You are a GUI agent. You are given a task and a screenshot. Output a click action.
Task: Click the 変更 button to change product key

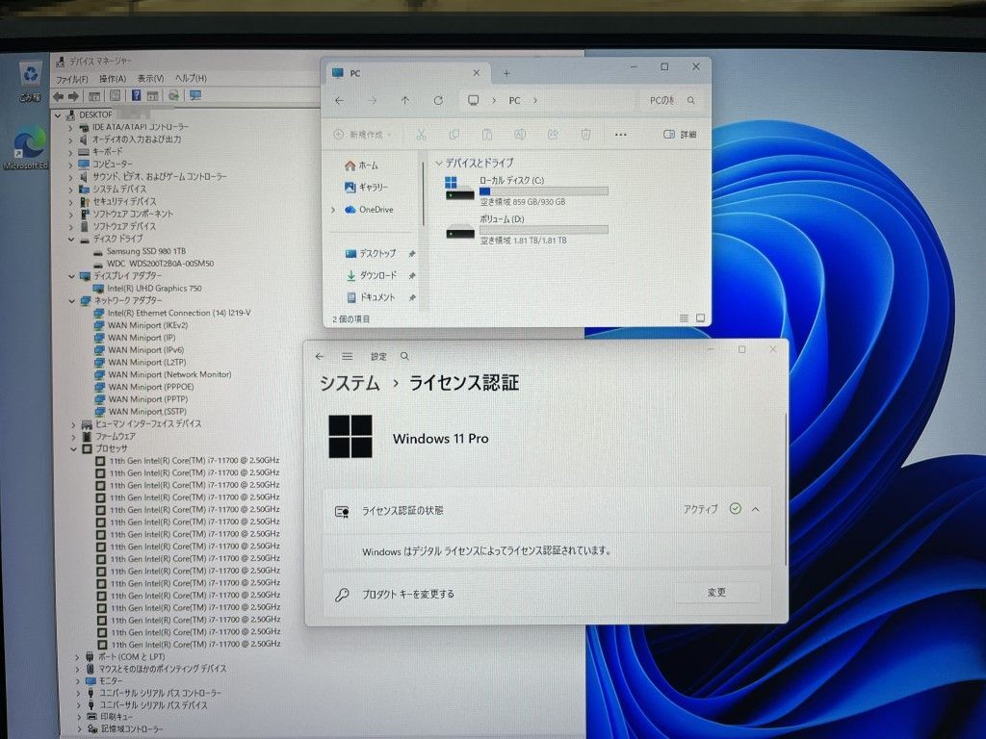point(717,593)
